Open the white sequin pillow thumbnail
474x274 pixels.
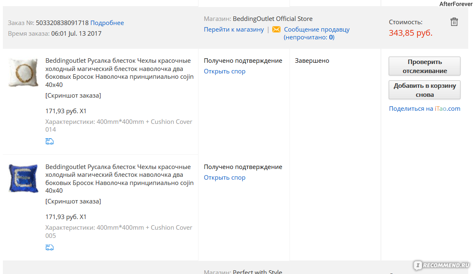(23, 73)
